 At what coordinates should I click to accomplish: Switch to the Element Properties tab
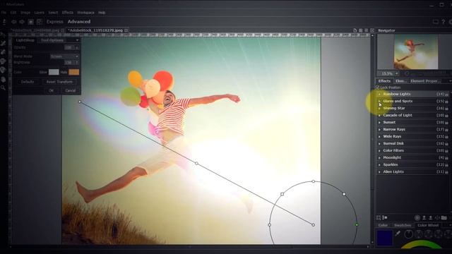click(425, 81)
